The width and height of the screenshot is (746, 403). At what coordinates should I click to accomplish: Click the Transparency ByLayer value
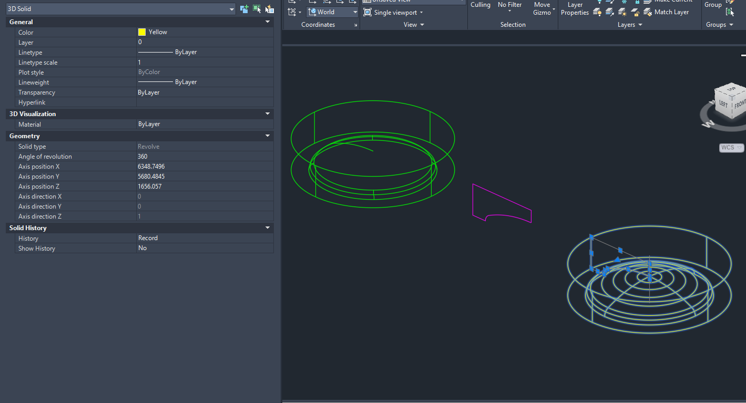[205, 92]
